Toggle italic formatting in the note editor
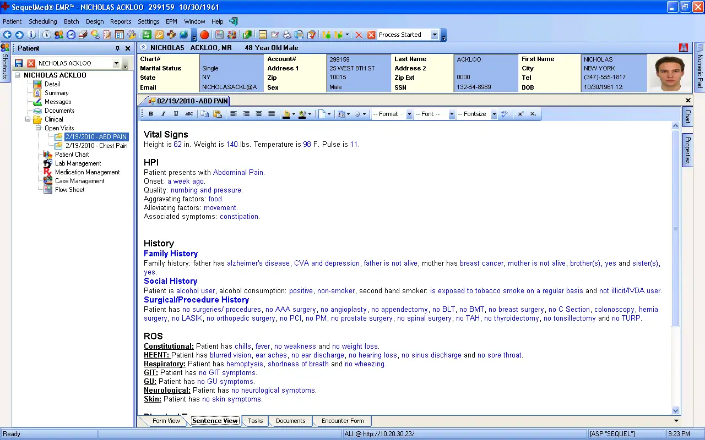The height and width of the screenshot is (440, 705). 162,114
